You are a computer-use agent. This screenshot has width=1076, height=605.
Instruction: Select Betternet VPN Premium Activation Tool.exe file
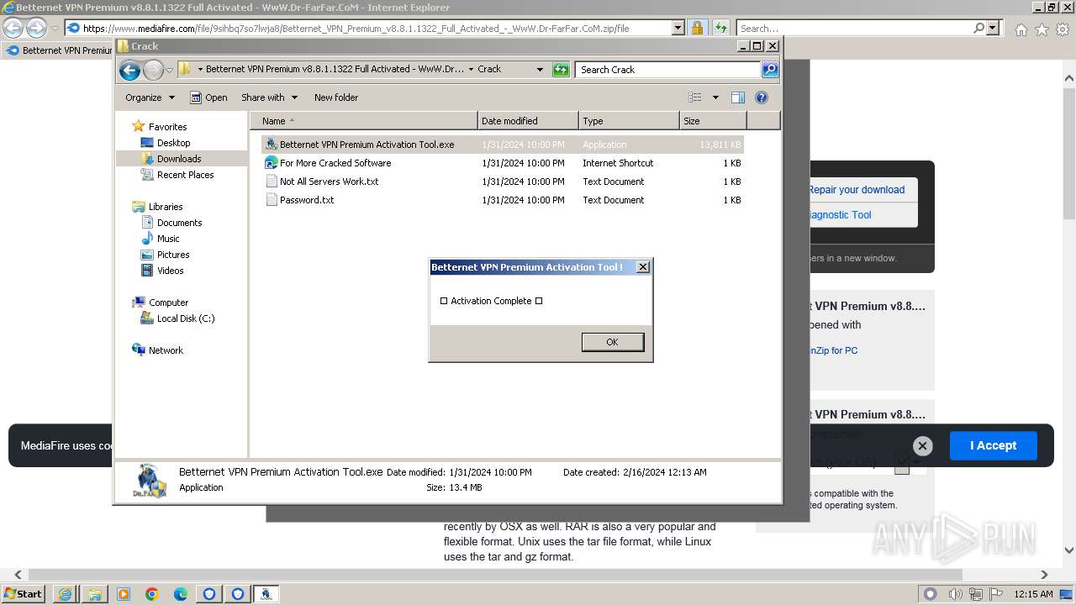click(x=503, y=145)
